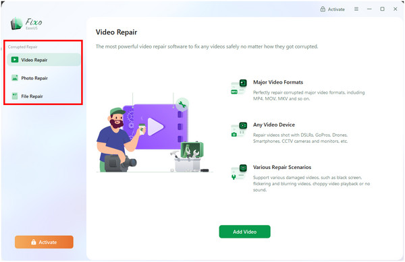The height and width of the screenshot is (262, 405).
Task: Click the 'Major Video Formats' heading
Action: [x=278, y=82]
